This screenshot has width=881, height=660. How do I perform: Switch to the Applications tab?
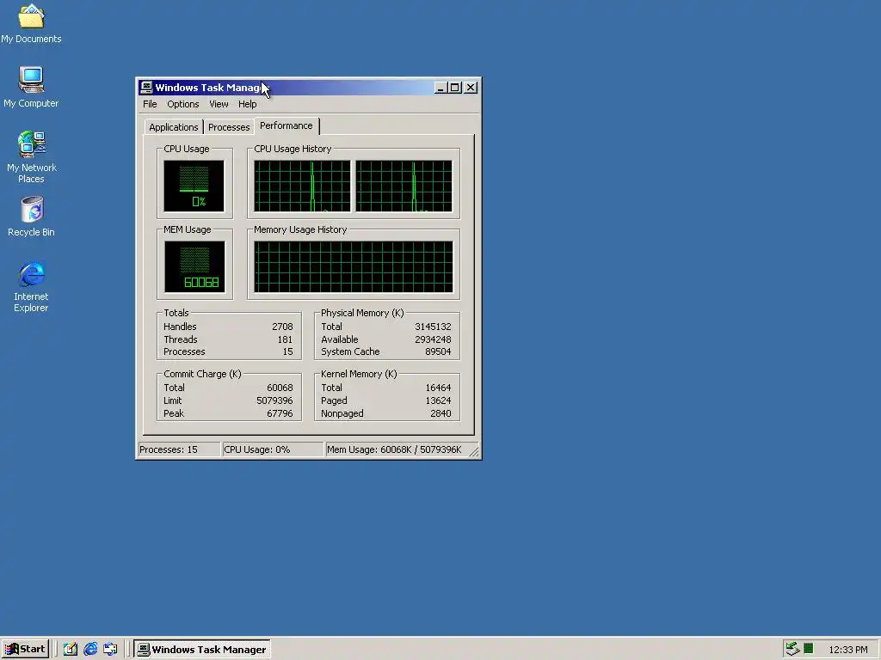coord(174,127)
